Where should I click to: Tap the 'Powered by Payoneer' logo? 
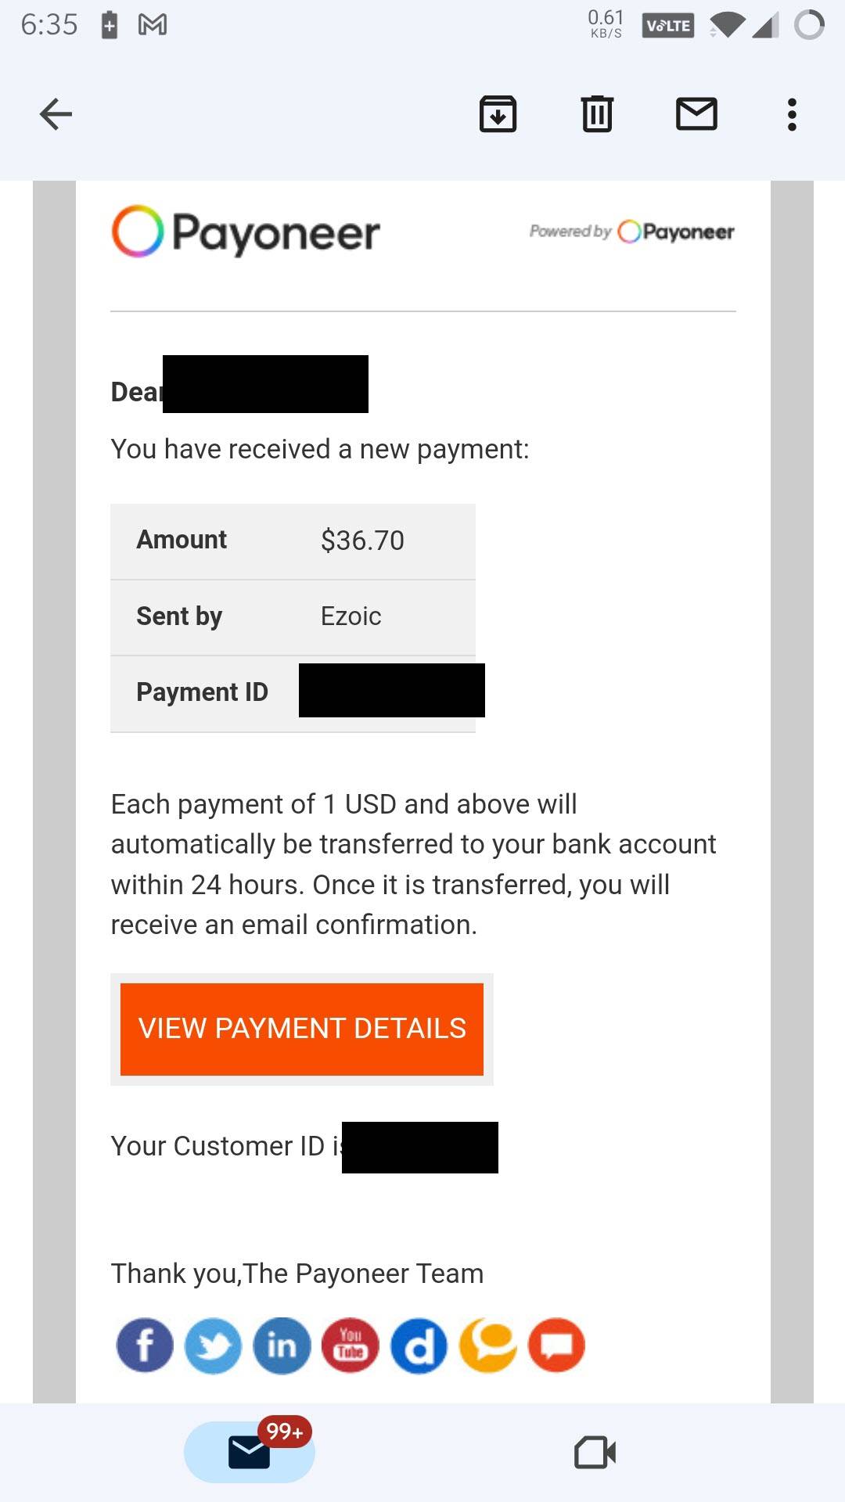tap(632, 232)
